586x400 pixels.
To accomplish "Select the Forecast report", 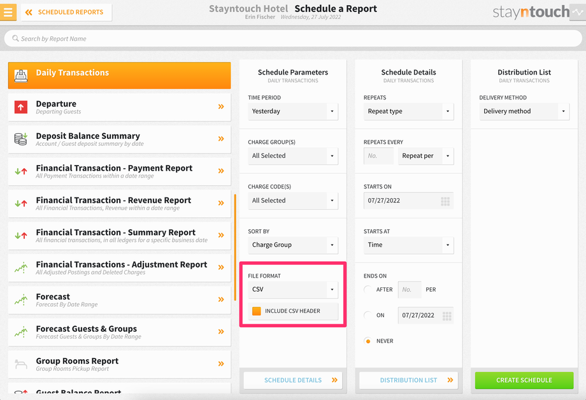I will [119, 300].
